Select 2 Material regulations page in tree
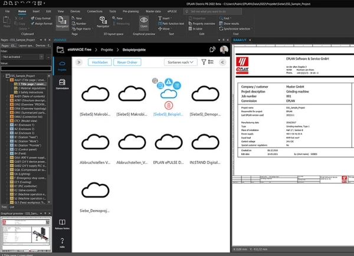The width and height of the screenshot is (354, 256). [x=32, y=88]
